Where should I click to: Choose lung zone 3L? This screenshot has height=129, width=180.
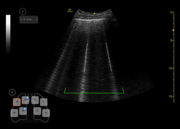pyautogui.click(x=43, y=102)
